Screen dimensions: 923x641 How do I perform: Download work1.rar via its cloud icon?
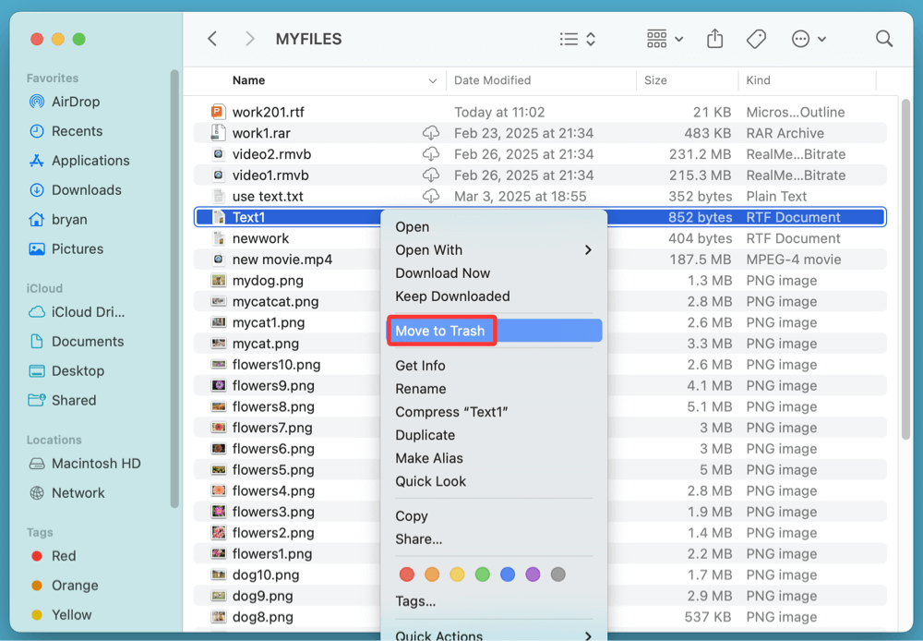click(431, 133)
